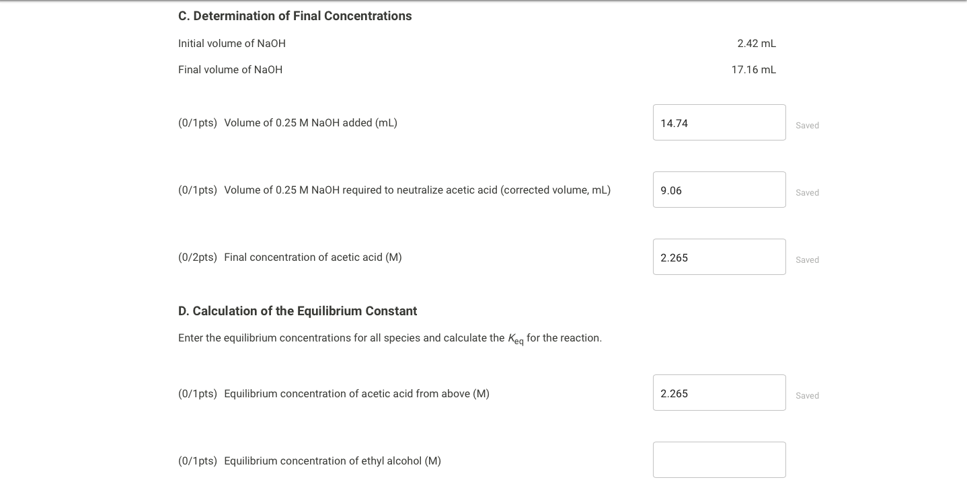Click the Saved status beside final concentration field

(x=807, y=259)
